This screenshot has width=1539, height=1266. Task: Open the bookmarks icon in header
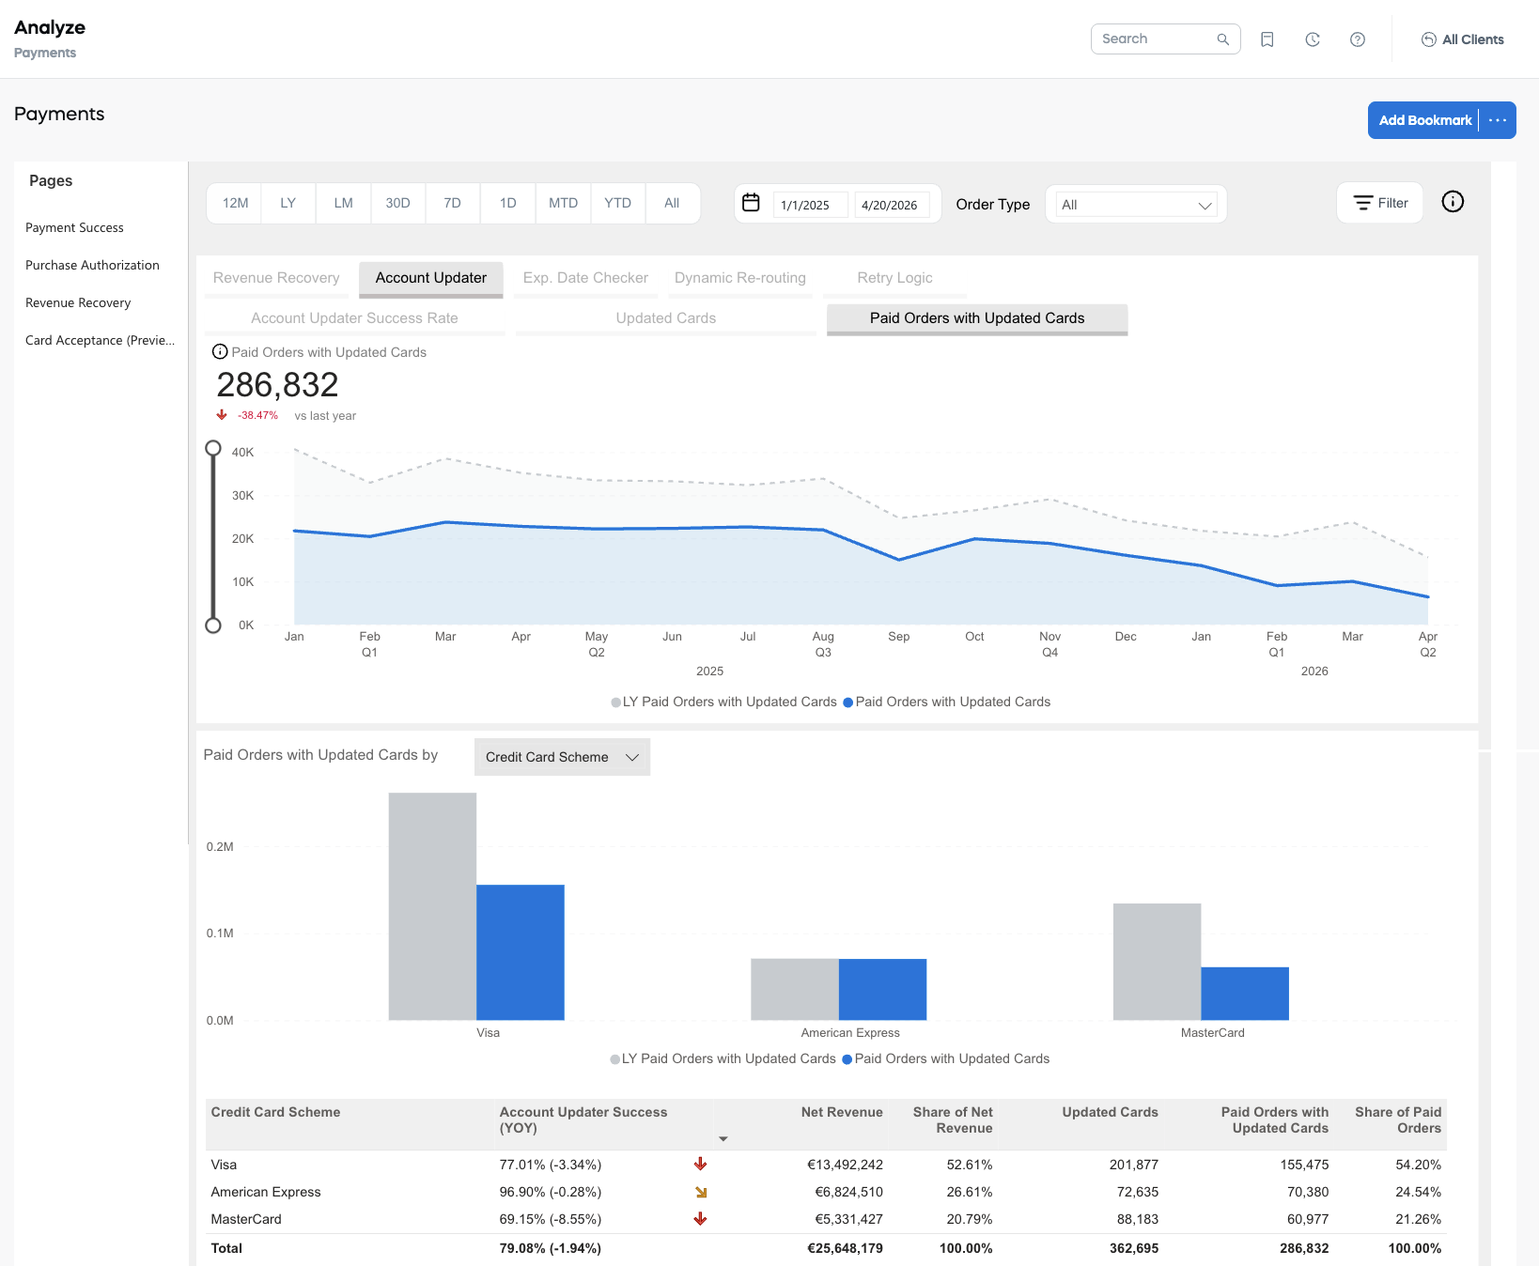tap(1267, 39)
